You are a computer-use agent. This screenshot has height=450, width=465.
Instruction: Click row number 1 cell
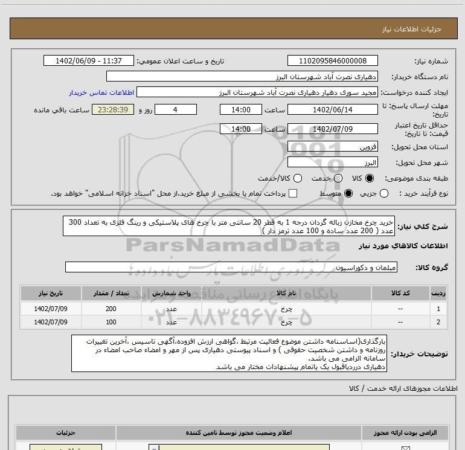(x=438, y=309)
